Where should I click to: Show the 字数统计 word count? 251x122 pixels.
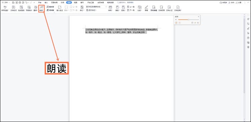coord(29,8)
